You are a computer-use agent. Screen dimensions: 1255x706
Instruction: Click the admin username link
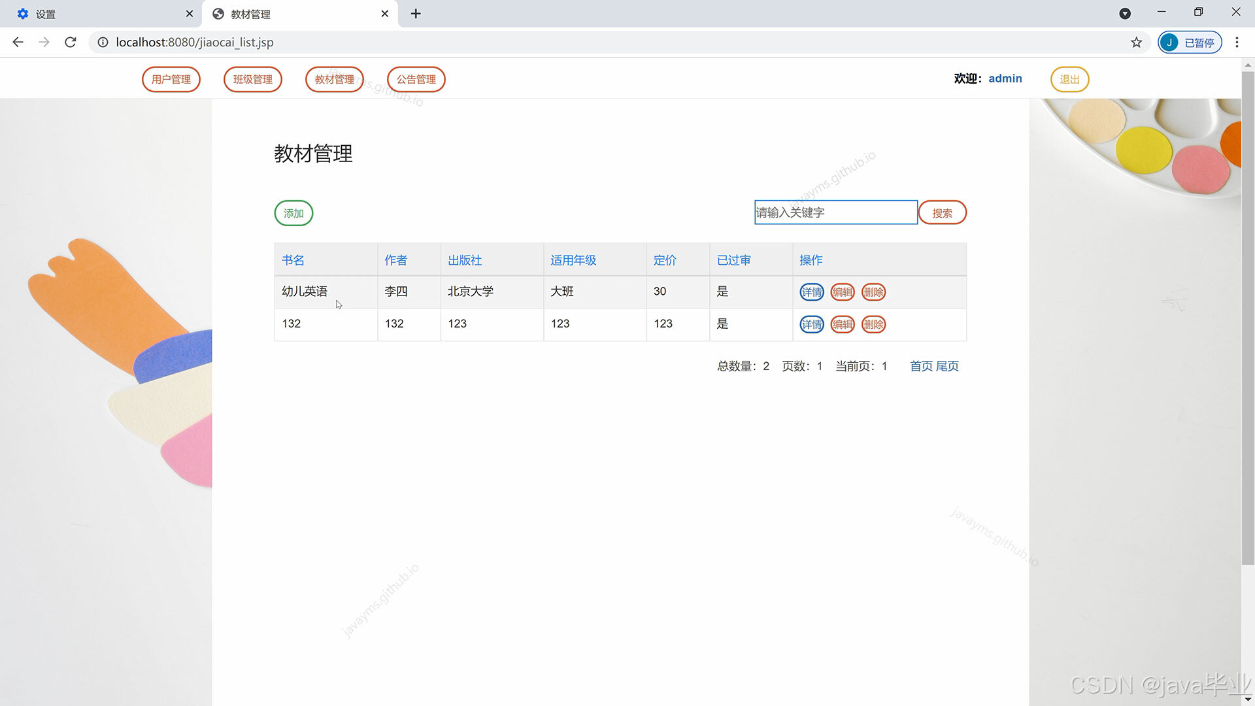coord(1005,78)
